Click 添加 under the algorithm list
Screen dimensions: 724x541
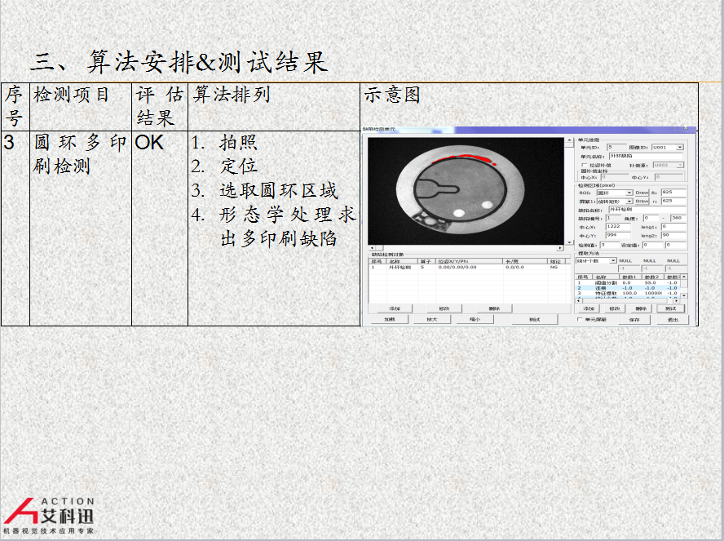(x=589, y=308)
